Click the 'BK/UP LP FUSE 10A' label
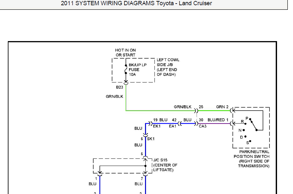The height and width of the screenshot is (194, 293). [138, 69]
